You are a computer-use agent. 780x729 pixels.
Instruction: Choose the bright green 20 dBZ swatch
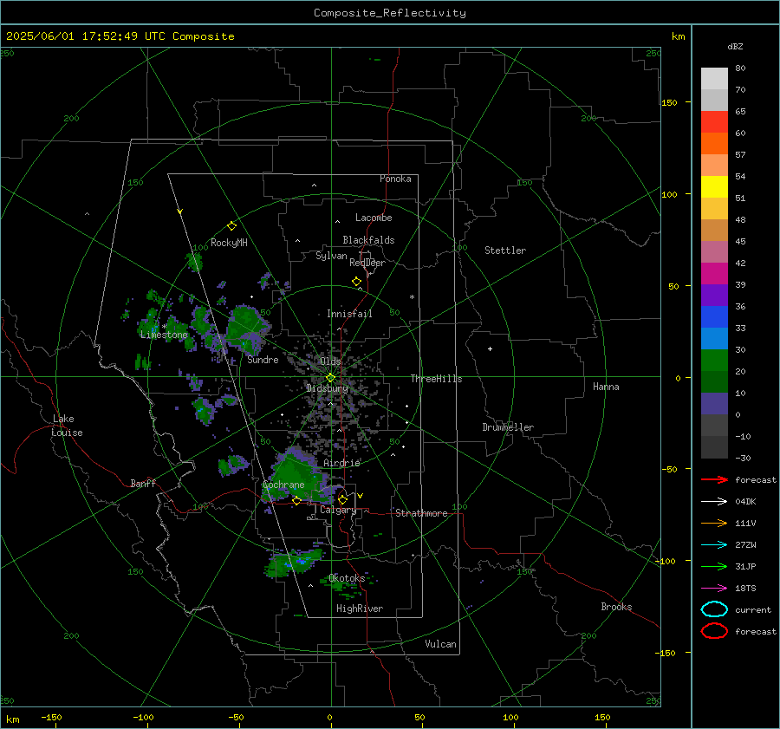click(714, 361)
